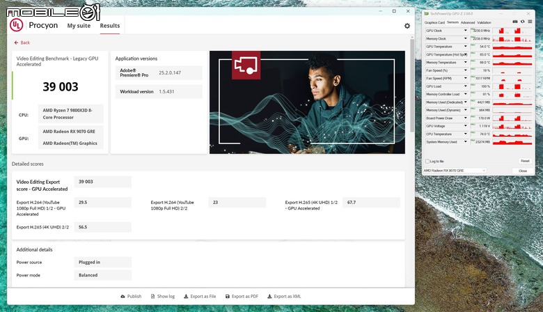The image size is (543, 312).
Task: Expand Fan Speed (RPM) sensor dropdown
Action: (466, 78)
